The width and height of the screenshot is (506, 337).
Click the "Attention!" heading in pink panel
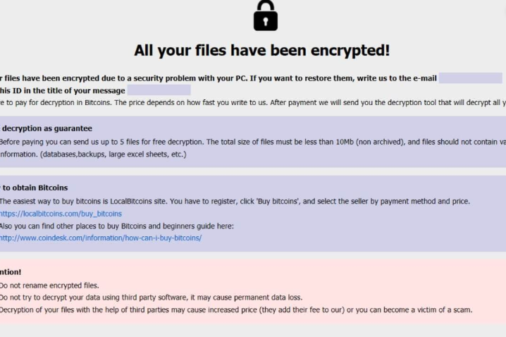coord(11,272)
